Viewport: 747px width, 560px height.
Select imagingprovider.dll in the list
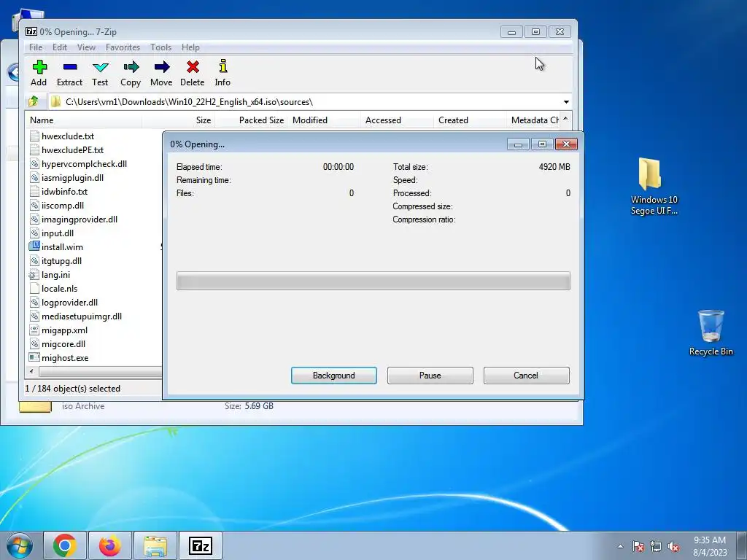(79, 219)
